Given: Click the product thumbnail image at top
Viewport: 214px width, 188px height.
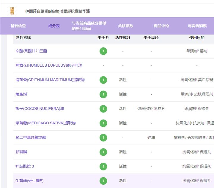Looking at the screenshot, I should [x=12, y=11].
